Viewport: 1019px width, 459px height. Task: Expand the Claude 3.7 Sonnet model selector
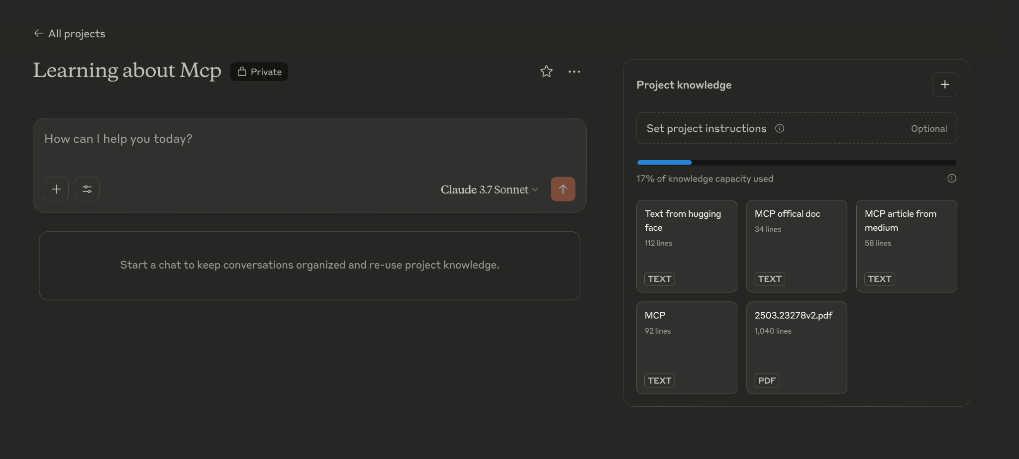tap(489, 189)
